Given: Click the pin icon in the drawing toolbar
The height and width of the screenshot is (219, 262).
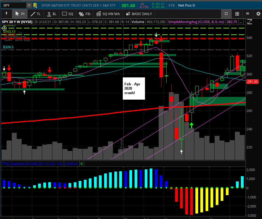Looking at the screenshot, I should point(7,13).
